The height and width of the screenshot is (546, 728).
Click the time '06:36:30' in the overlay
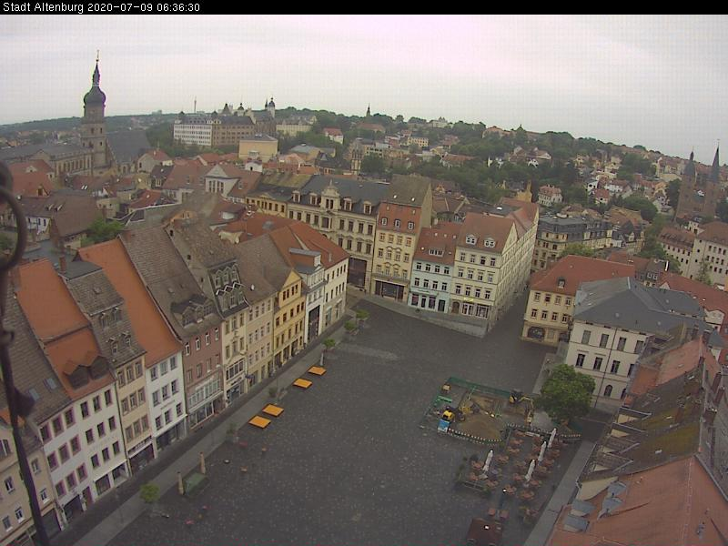tap(178, 7)
